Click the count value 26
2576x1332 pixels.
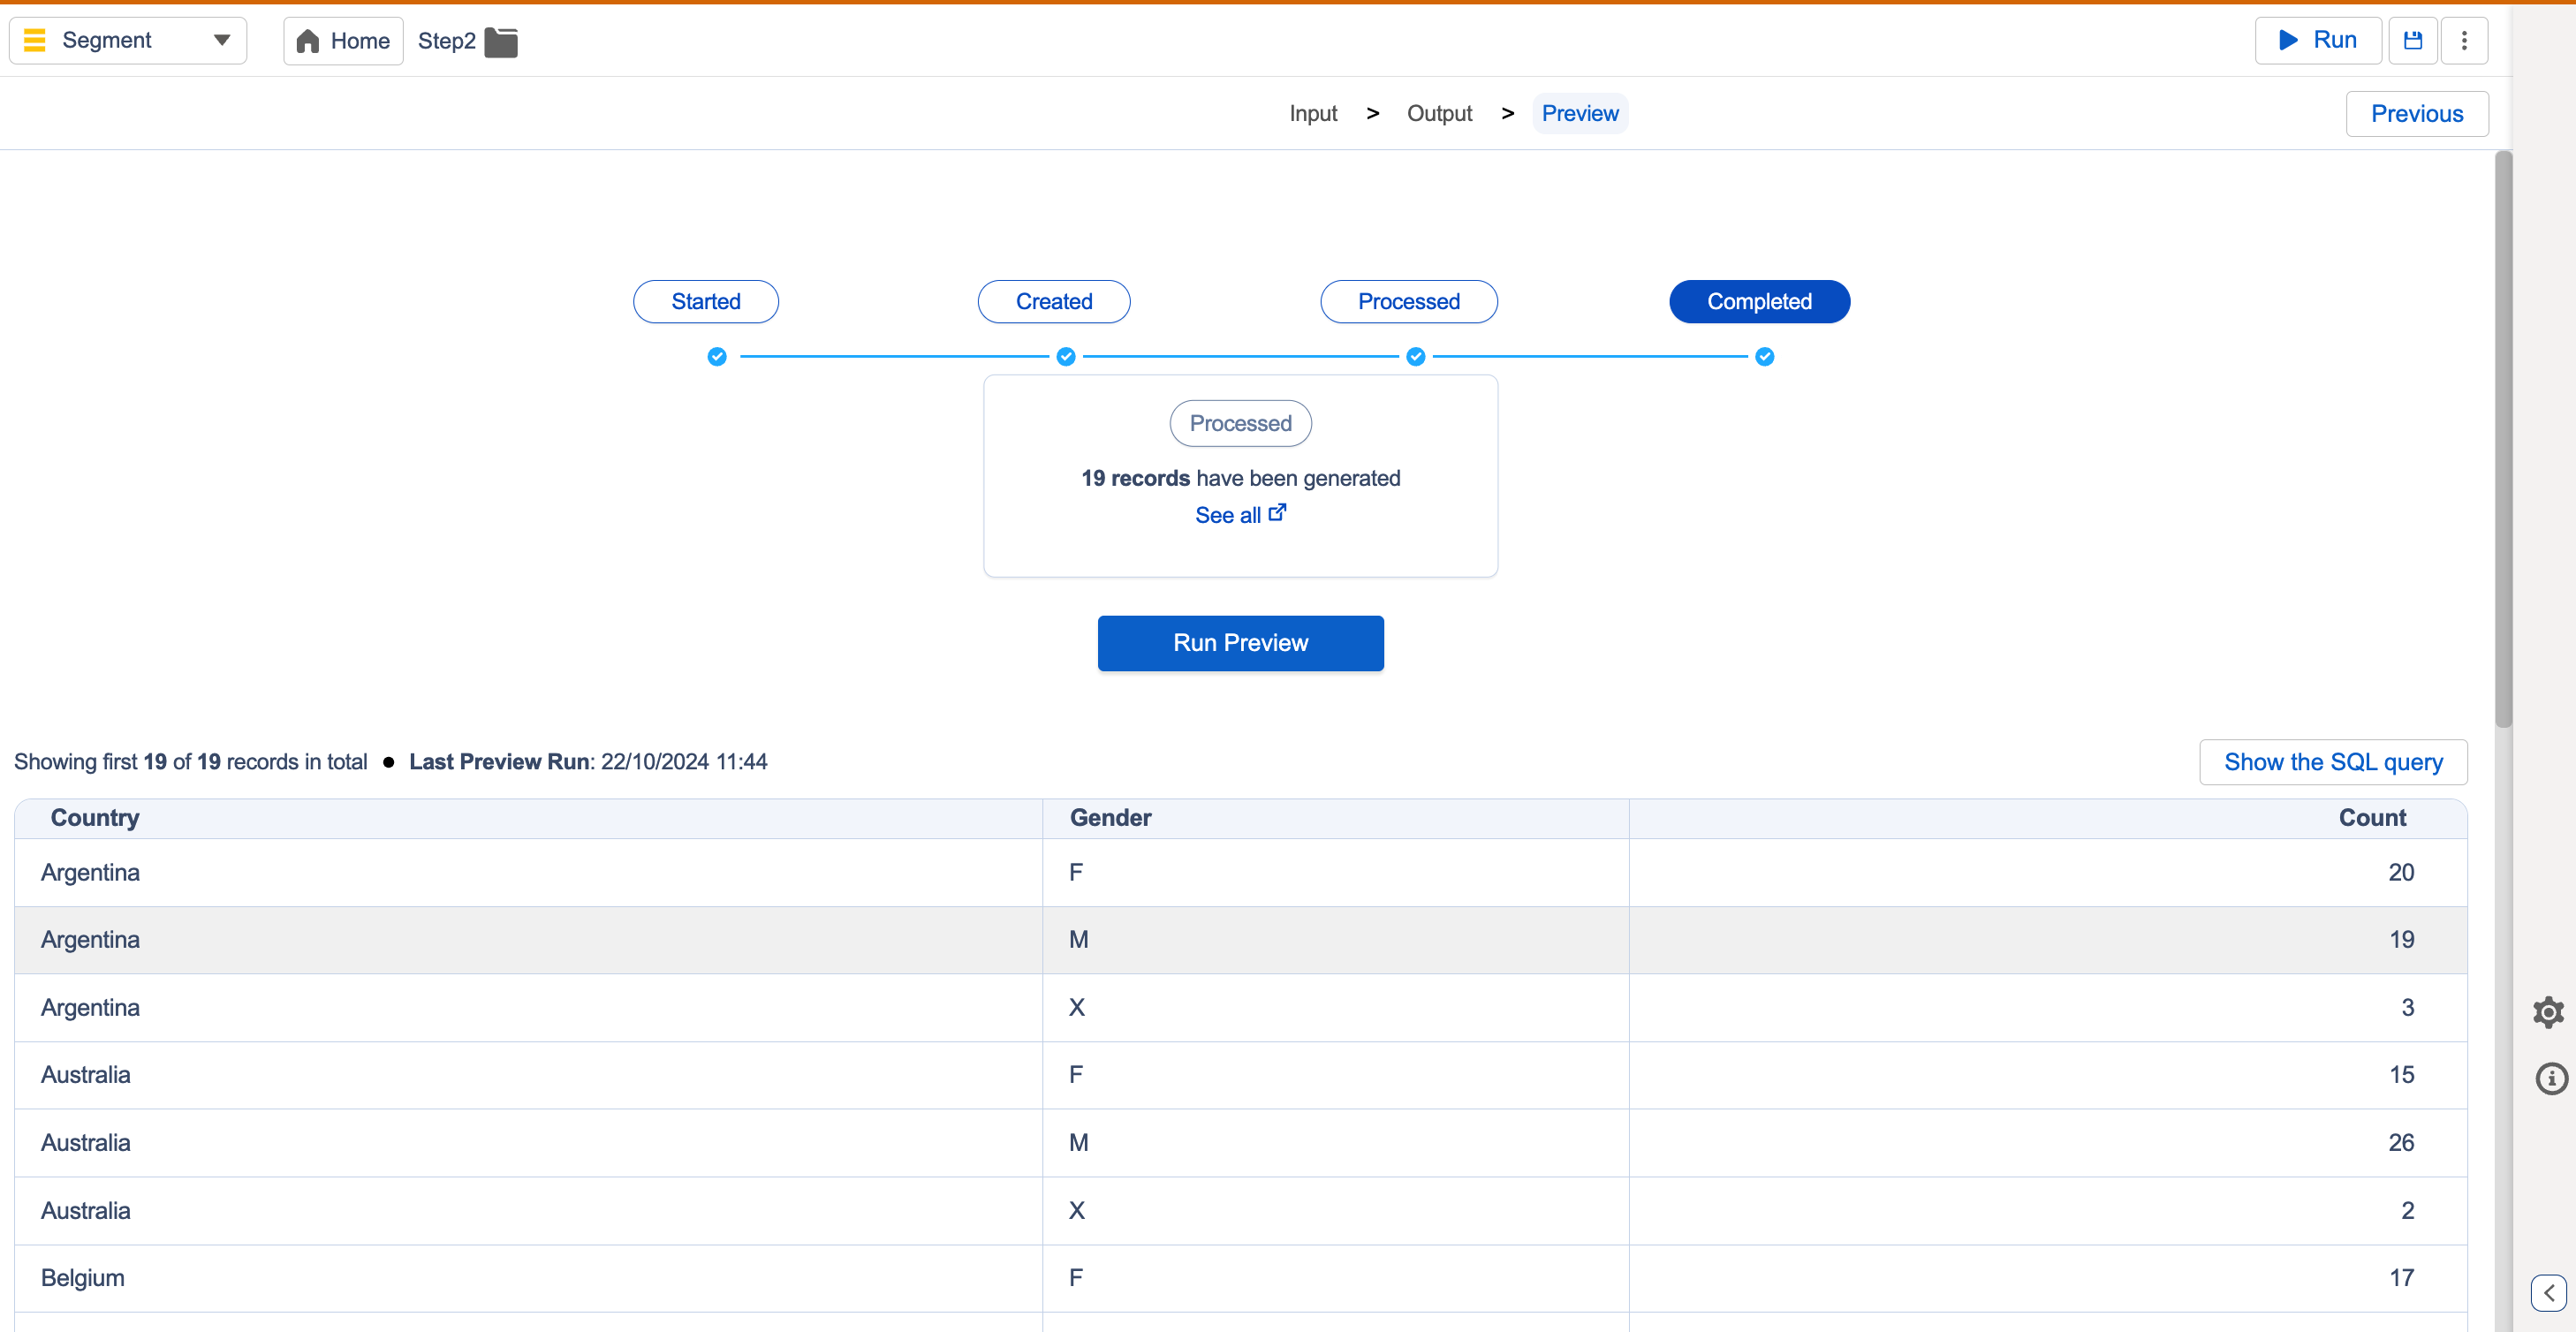(x=2400, y=1143)
